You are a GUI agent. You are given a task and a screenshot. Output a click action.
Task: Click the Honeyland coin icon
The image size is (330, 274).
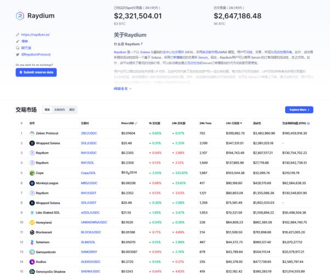click(x=32, y=222)
